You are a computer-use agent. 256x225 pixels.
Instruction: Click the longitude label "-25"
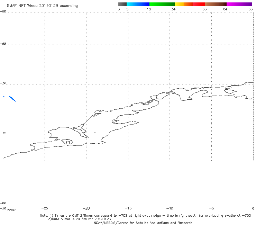coord(45,208)
